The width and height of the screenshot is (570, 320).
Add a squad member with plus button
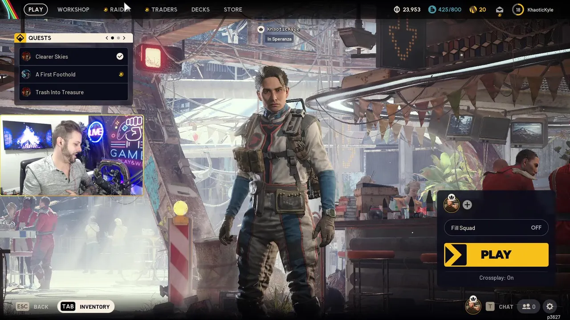[x=467, y=205]
